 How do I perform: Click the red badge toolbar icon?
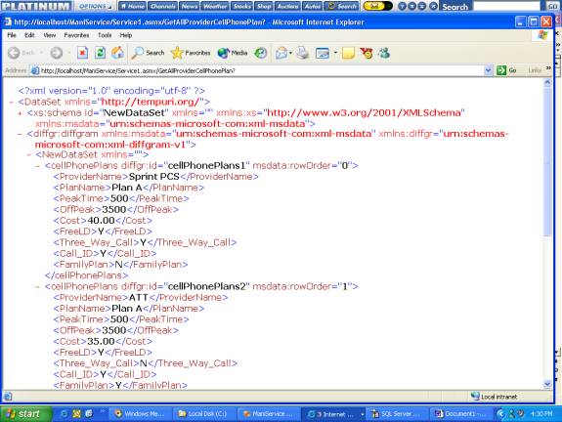coord(367,53)
